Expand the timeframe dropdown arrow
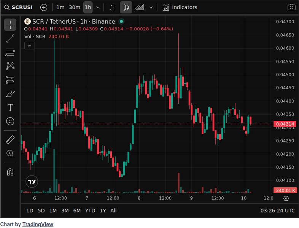Image resolution: width=299 pixels, height=228 pixels. click(98, 8)
